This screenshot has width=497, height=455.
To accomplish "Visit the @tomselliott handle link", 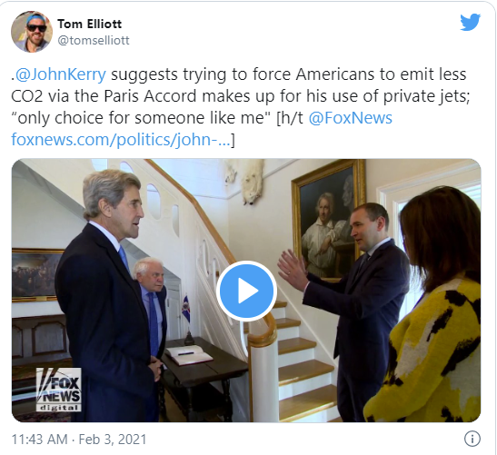I will (x=94, y=40).
